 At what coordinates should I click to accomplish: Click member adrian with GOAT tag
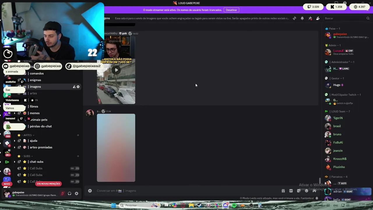coord(347,192)
